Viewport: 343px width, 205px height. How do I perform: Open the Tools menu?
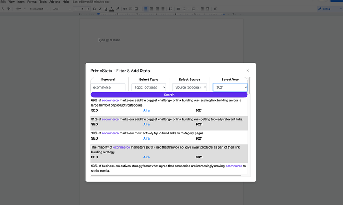[x=43, y=2]
